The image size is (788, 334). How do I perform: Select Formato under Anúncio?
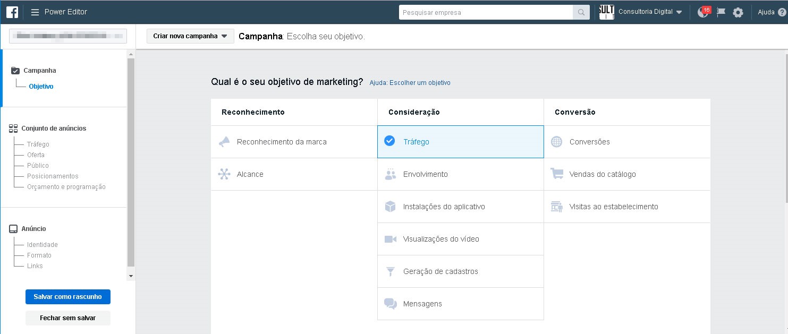pyautogui.click(x=39, y=255)
